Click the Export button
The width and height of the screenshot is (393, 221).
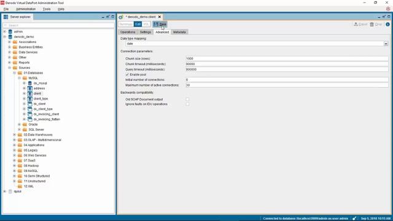click(x=360, y=25)
